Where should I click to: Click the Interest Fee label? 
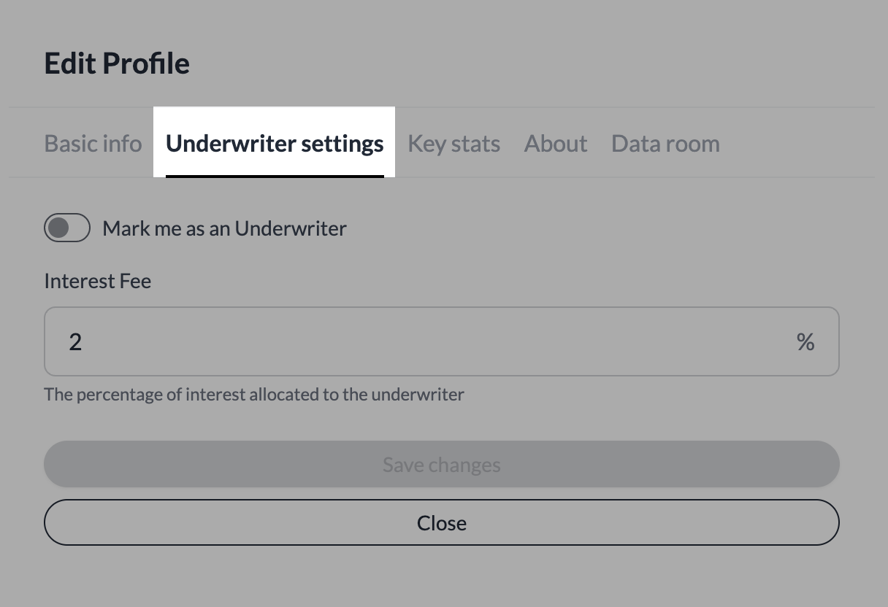coord(97,282)
